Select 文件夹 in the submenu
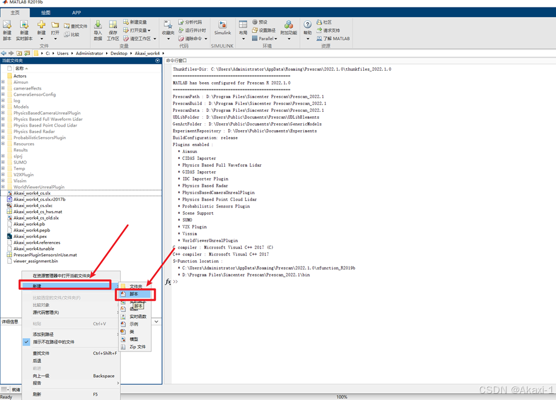This screenshot has width=556, height=400. click(x=135, y=286)
